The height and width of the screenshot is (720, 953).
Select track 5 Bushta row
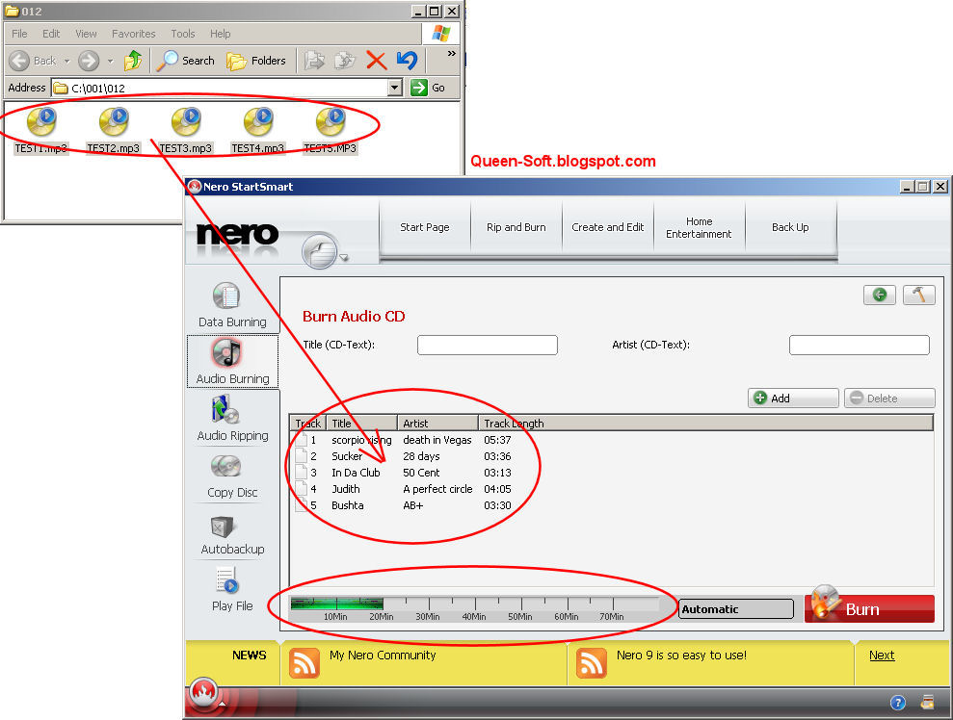click(x=612, y=505)
